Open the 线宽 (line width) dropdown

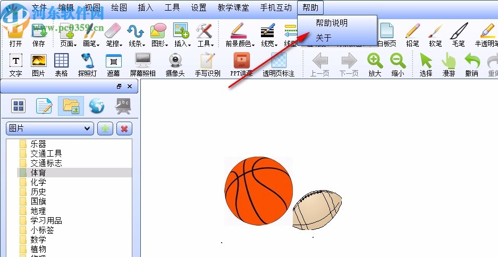click(x=269, y=35)
